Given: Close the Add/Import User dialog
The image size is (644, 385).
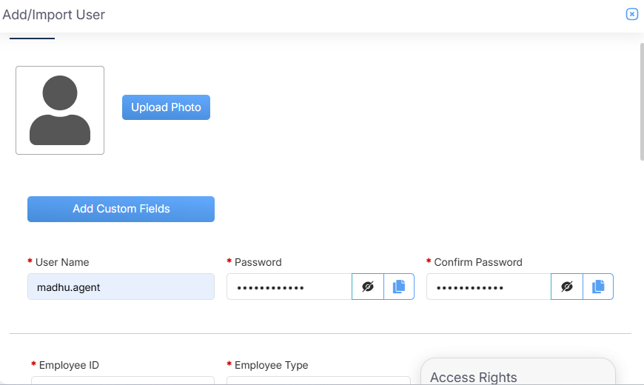Looking at the screenshot, I should (x=631, y=14).
